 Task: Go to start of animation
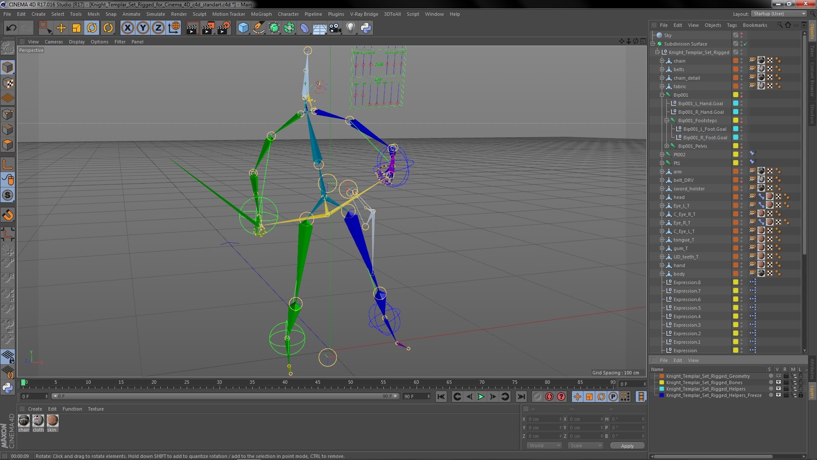tap(441, 397)
